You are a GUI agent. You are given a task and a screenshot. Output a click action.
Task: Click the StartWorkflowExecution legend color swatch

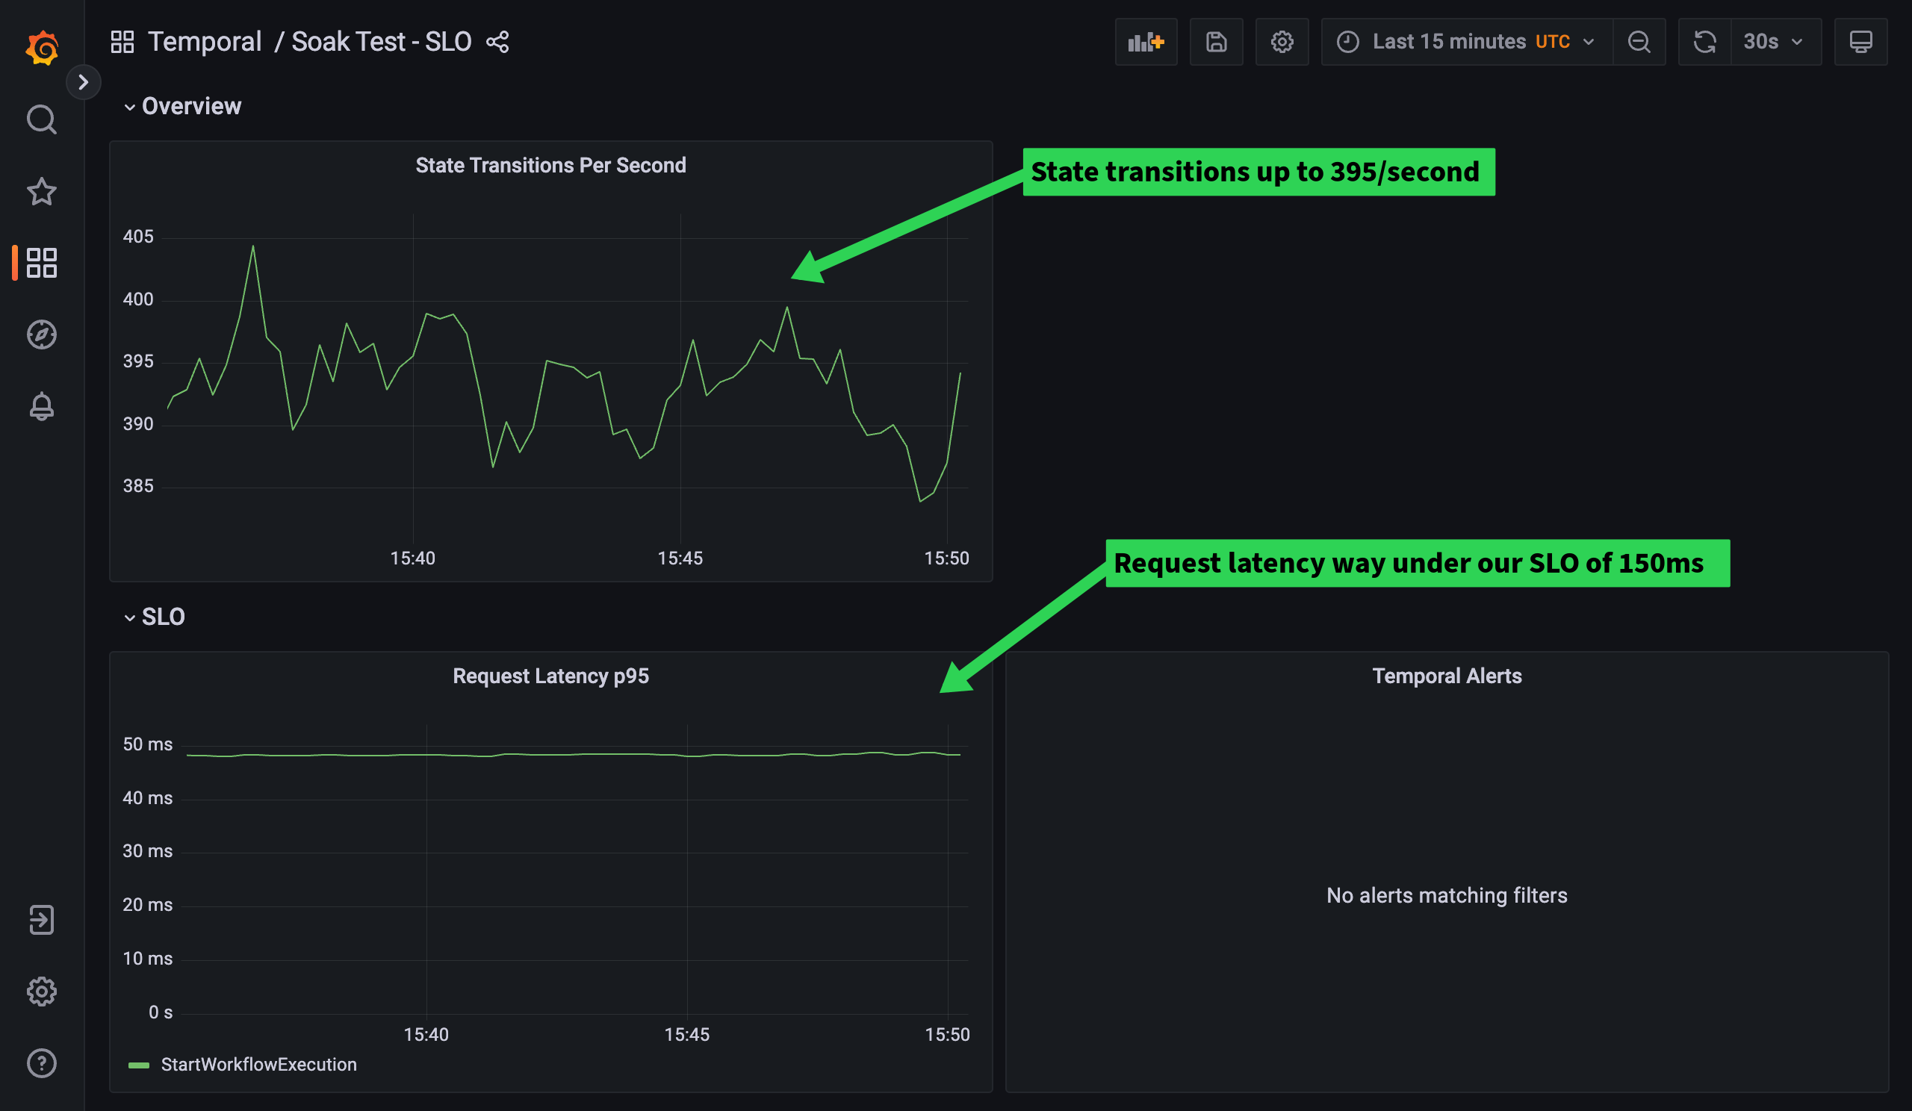tap(139, 1065)
